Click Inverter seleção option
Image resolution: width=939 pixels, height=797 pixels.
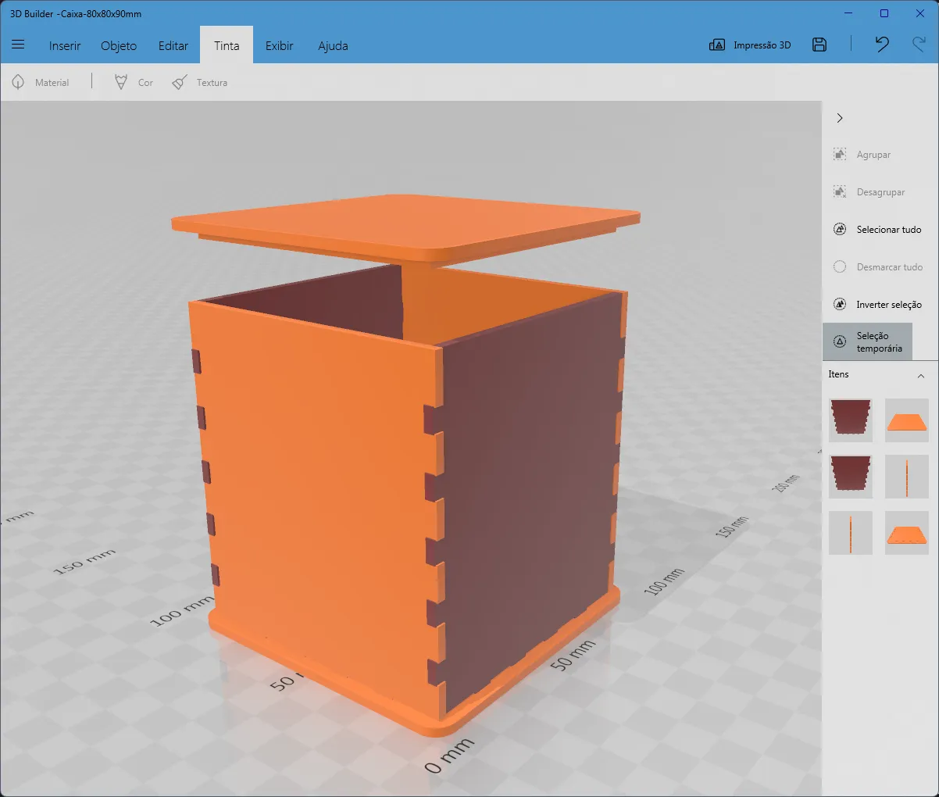tap(878, 305)
